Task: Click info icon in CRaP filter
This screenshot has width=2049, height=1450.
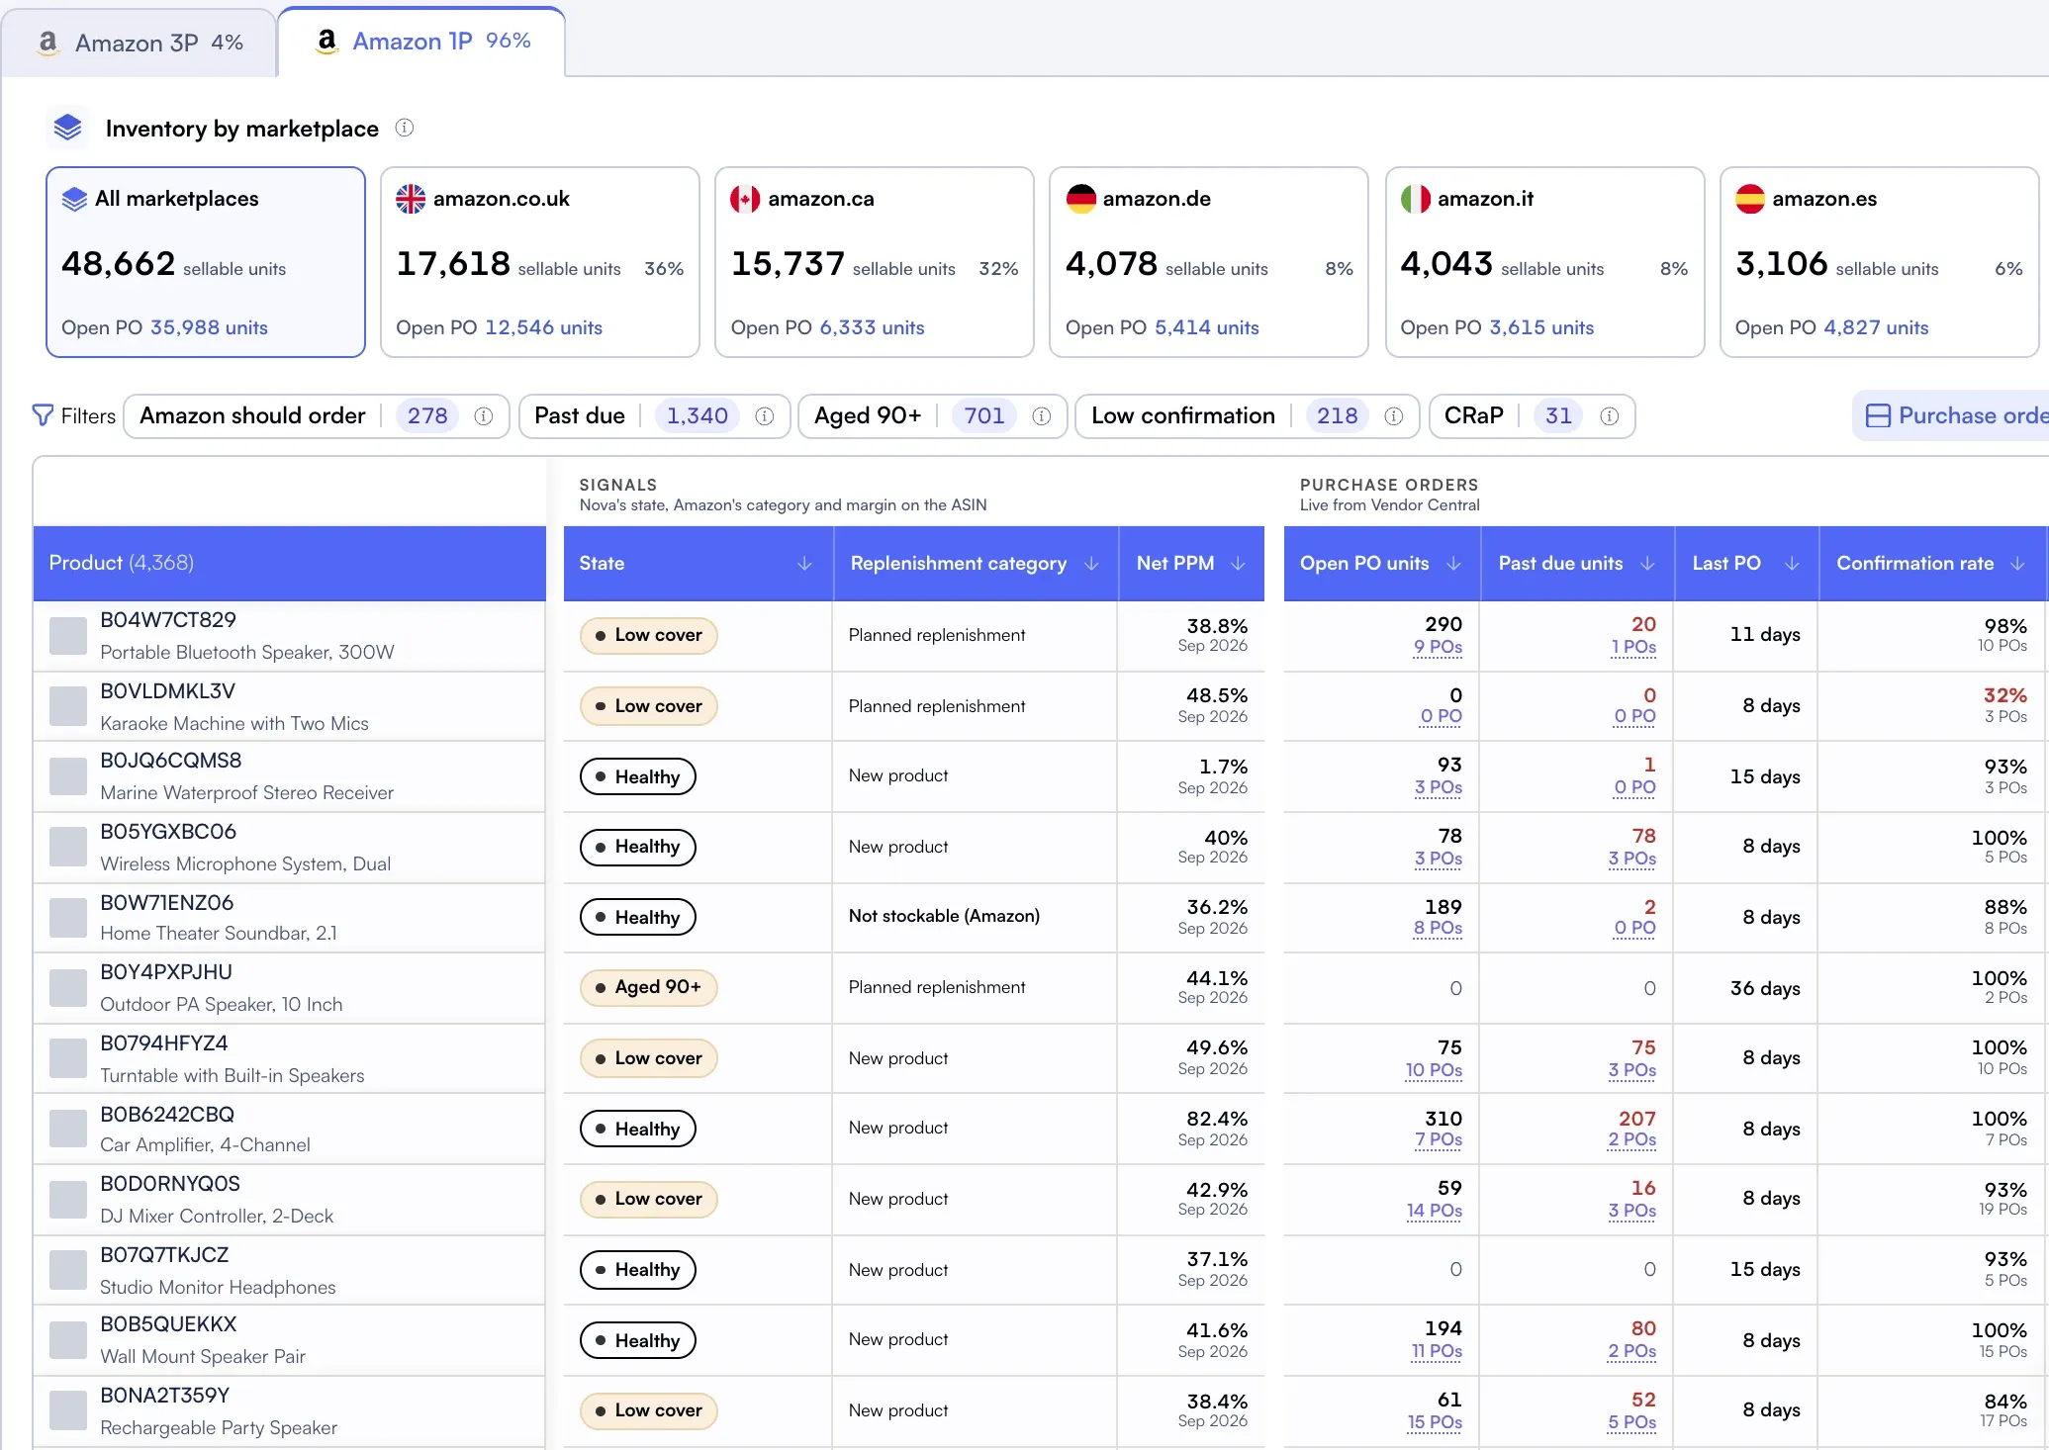Action: pyautogui.click(x=1610, y=416)
